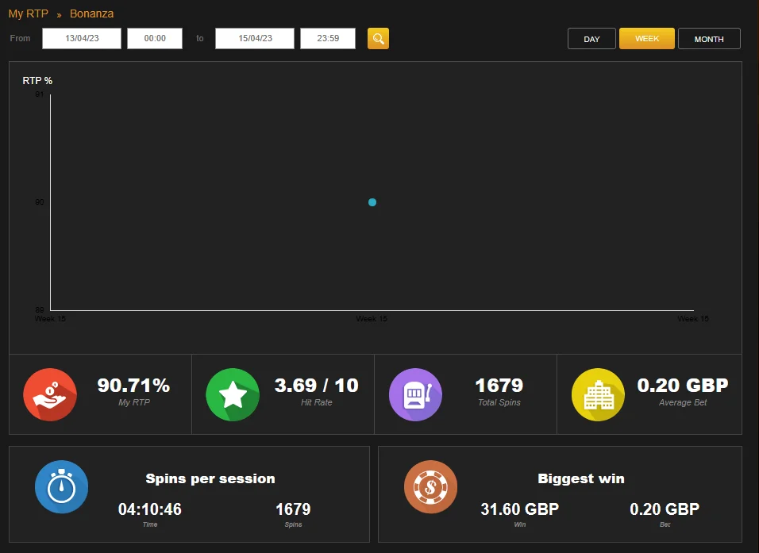Click the orange casino chip Biggest win icon
This screenshot has width=759, height=553.
431,486
